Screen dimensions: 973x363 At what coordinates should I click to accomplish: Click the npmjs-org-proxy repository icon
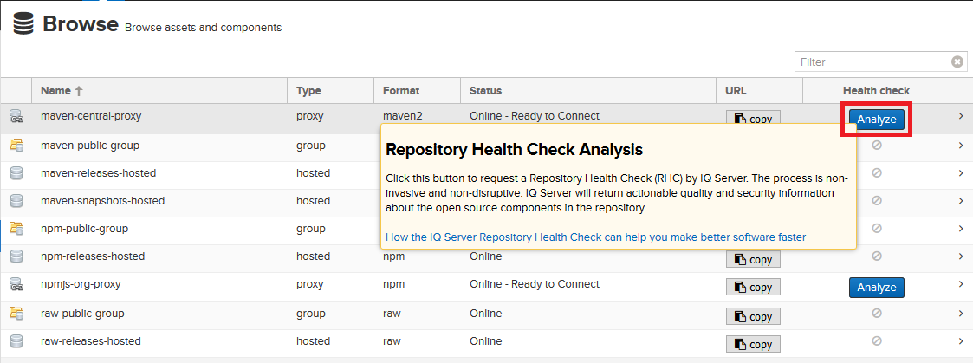pyautogui.click(x=16, y=284)
